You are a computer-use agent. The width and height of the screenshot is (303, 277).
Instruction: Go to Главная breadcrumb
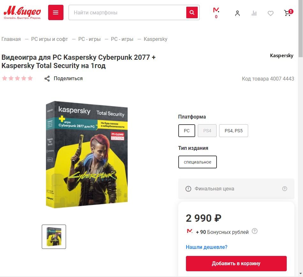[11, 39]
